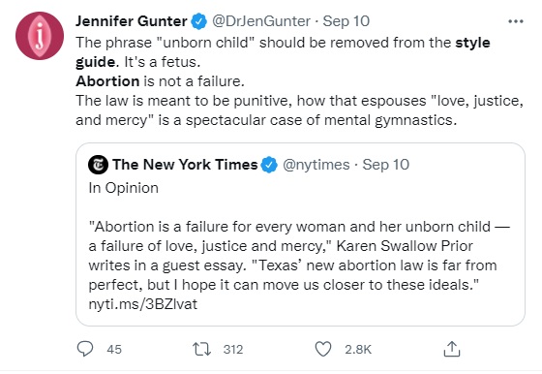Retweet this post via retweet icon
The width and height of the screenshot is (542, 374).
[201, 349]
